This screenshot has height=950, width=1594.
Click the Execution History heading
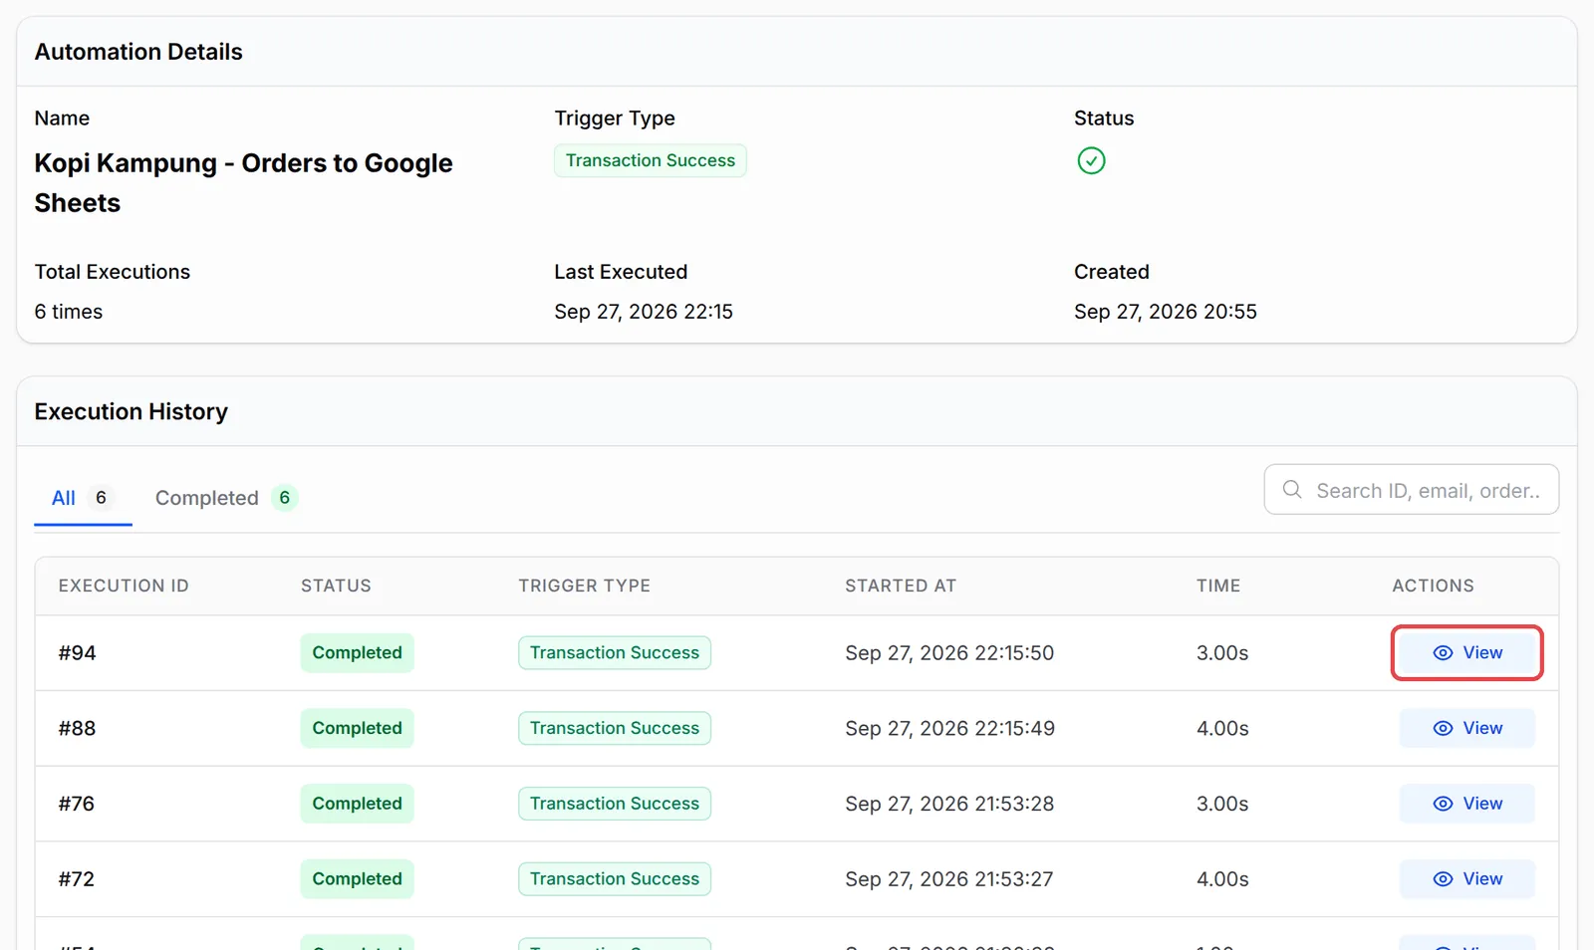click(x=132, y=411)
